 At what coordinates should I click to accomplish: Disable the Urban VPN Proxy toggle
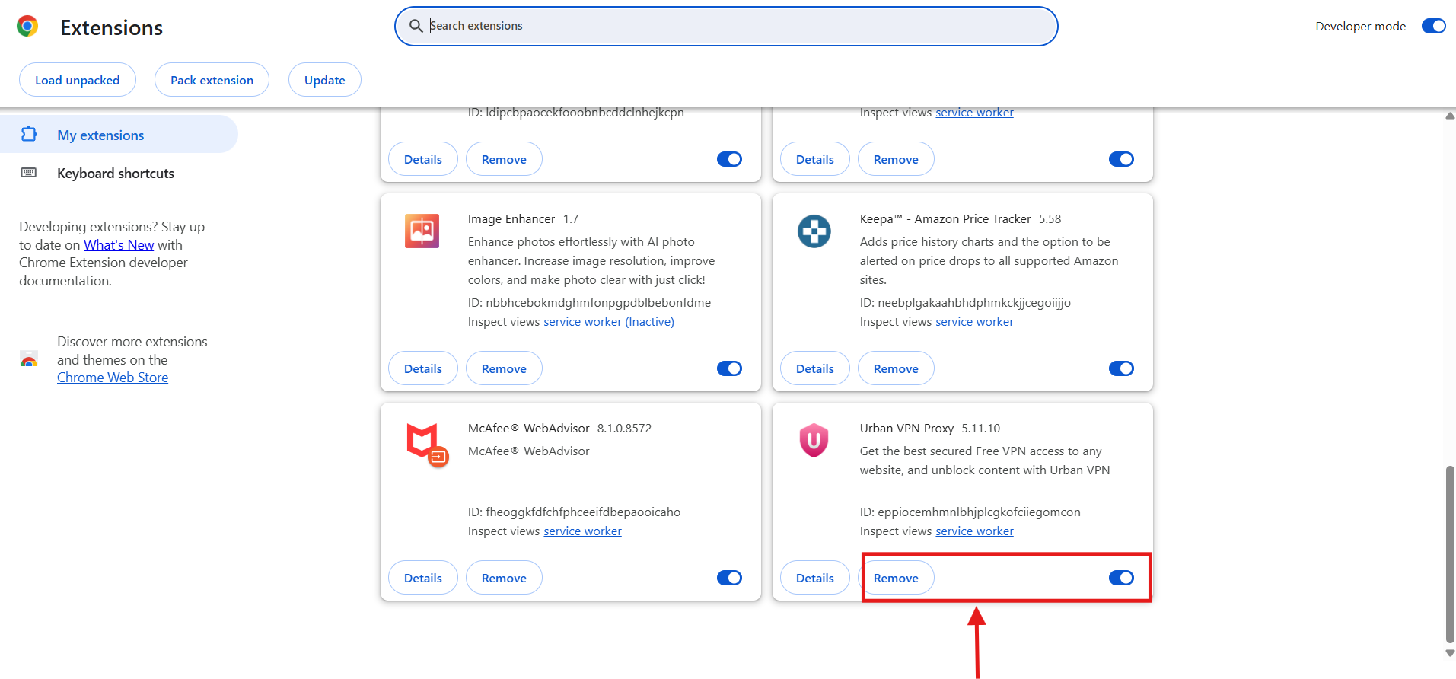1121,578
